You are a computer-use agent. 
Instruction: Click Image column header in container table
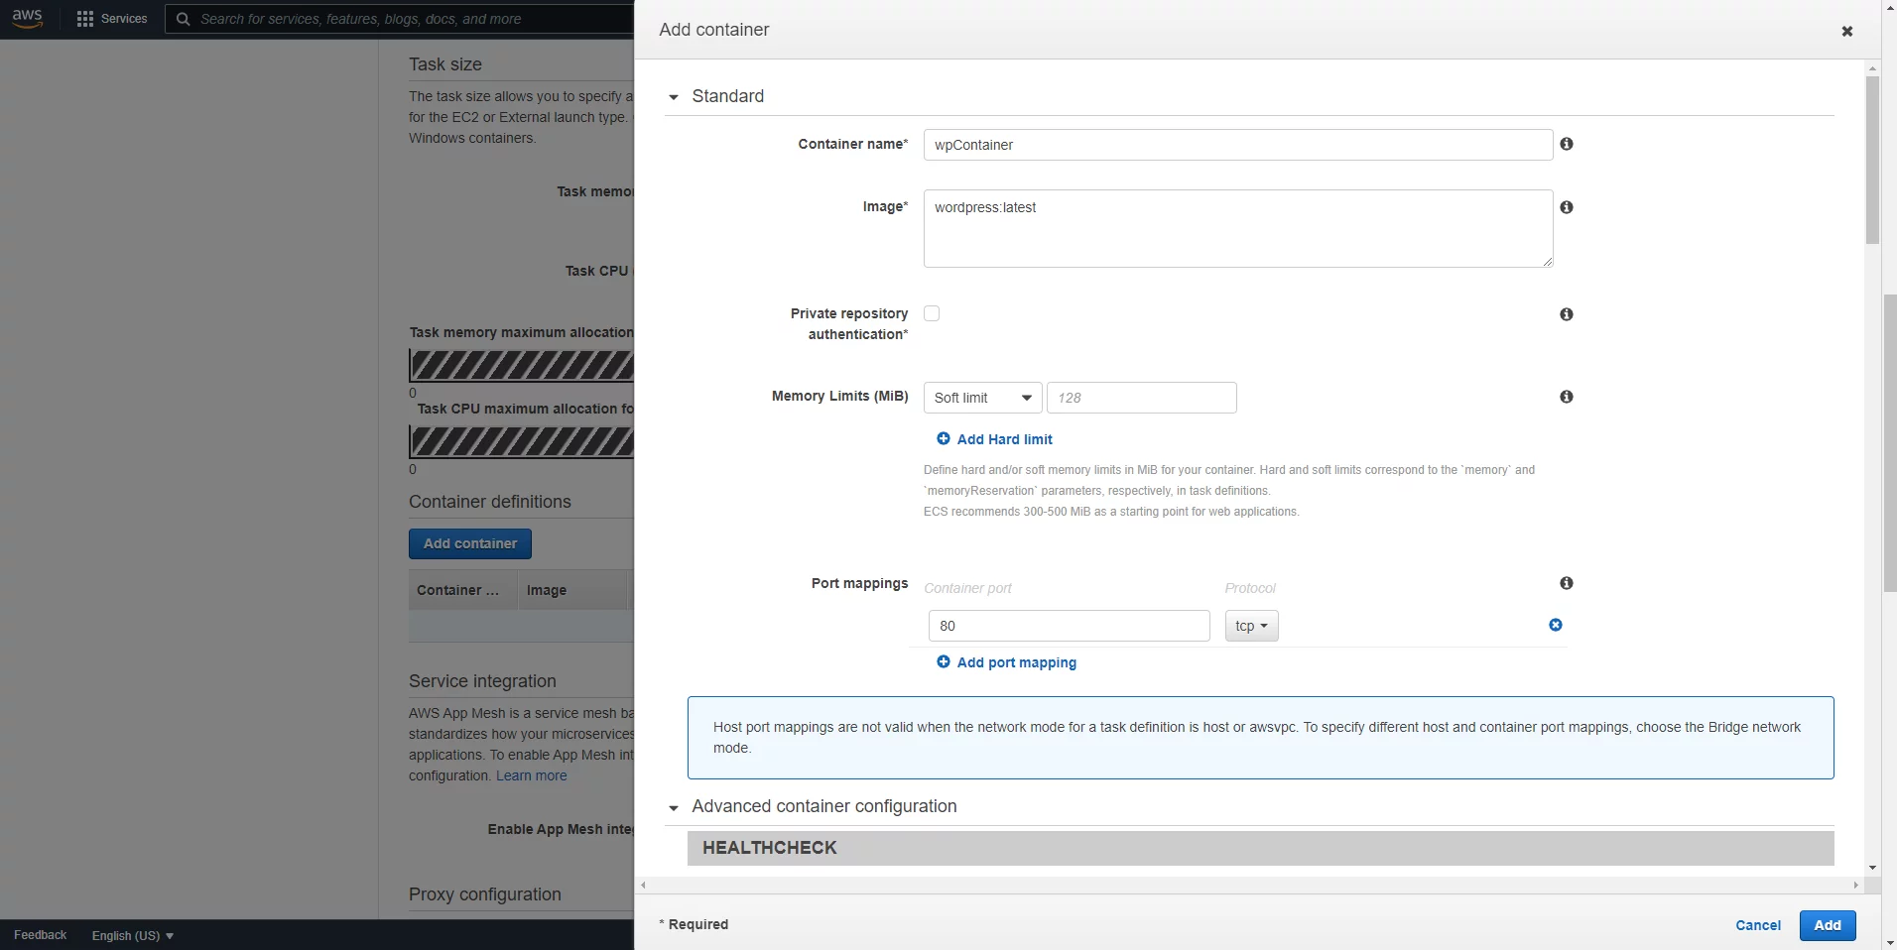(572, 590)
